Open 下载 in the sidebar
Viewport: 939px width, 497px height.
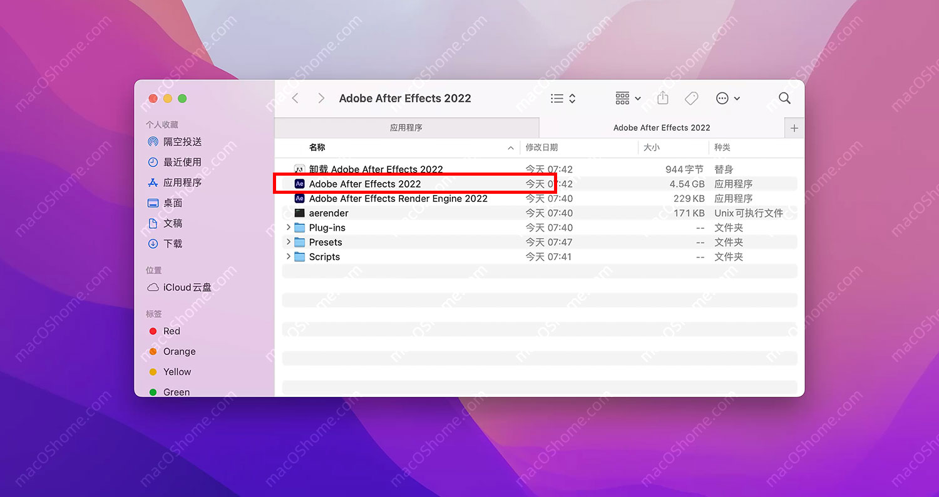[x=172, y=244]
